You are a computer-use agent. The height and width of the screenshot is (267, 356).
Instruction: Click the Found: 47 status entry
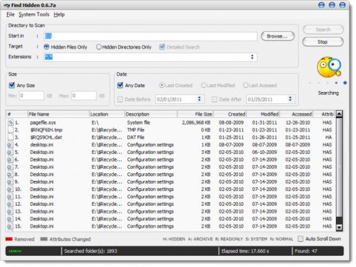[x=306, y=251]
